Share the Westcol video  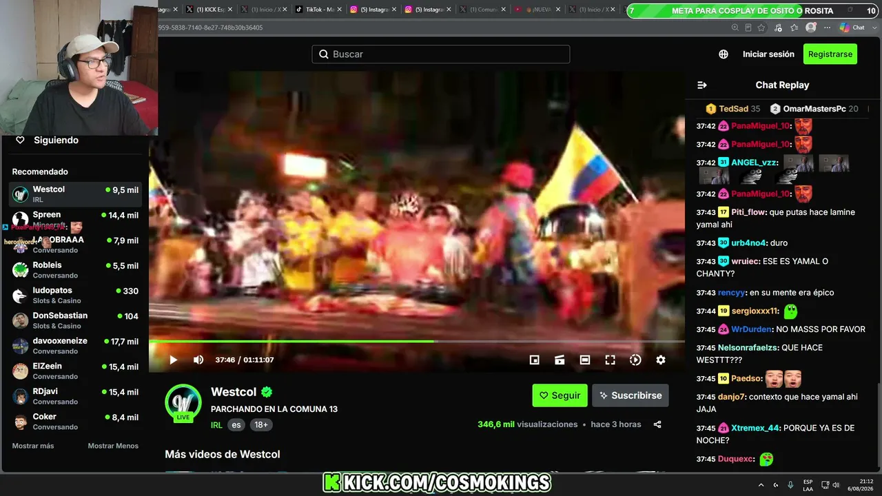[657, 424]
